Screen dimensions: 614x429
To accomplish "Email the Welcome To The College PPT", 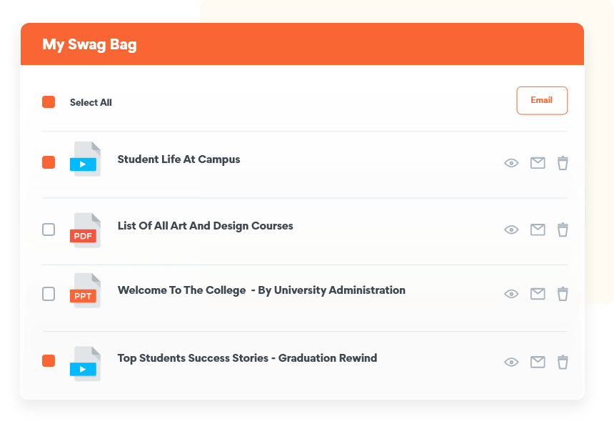I will (538, 294).
